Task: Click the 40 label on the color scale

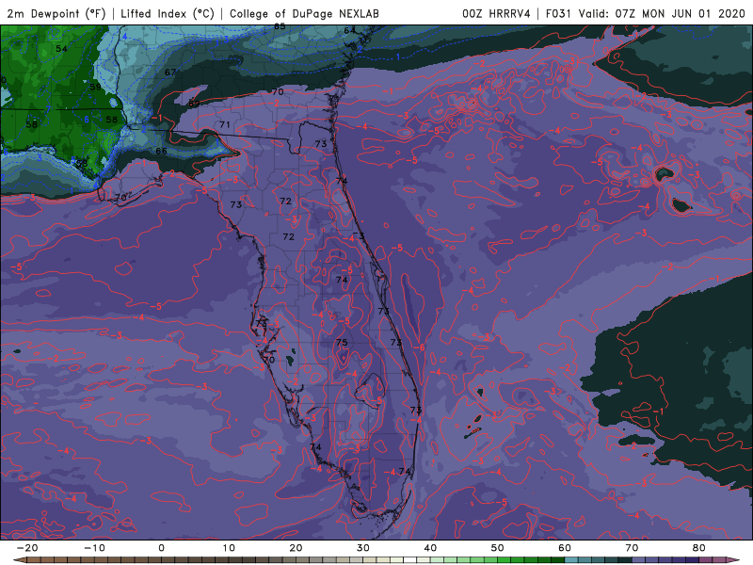Action: click(430, 548)
